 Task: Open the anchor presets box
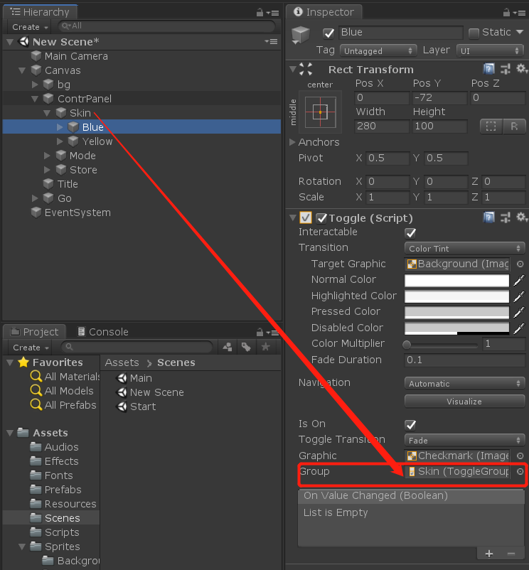click(x=320, y=112)
